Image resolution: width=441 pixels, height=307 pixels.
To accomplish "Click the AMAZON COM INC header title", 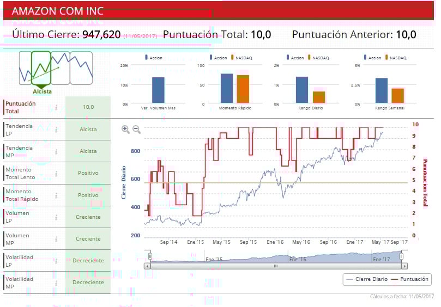I will (58, 11).
